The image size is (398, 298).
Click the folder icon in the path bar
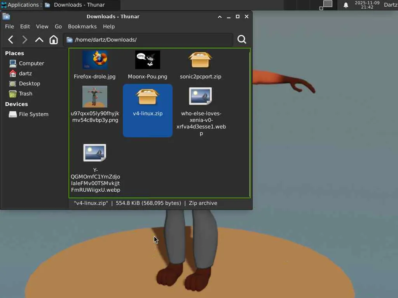click(x=70, y=40)
